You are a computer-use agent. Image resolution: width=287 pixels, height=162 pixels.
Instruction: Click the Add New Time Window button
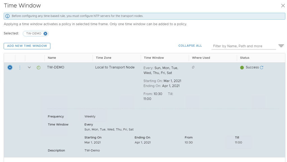coord(27,46)
